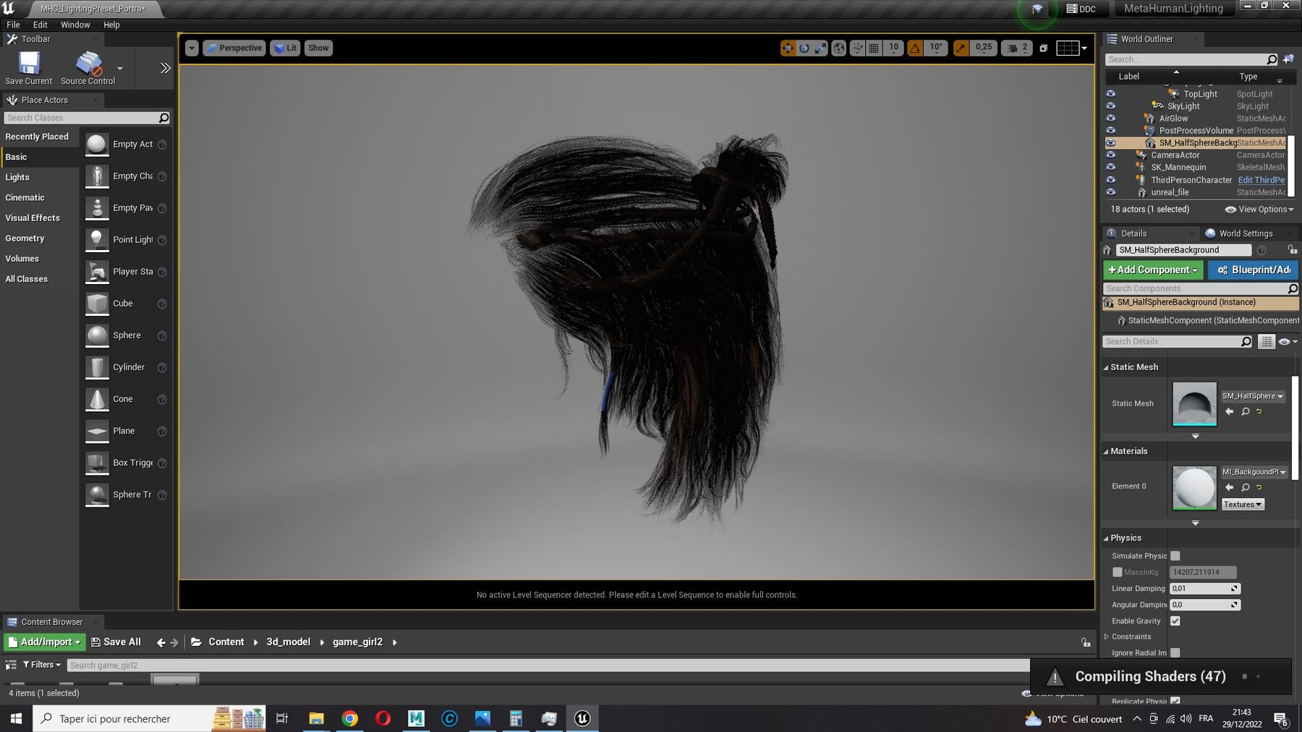
Task: Open the viewport Show menu
Action: (x=318, y=48)
